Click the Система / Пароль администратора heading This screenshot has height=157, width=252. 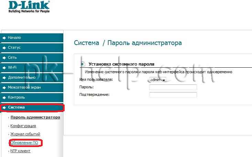[128, 43]
